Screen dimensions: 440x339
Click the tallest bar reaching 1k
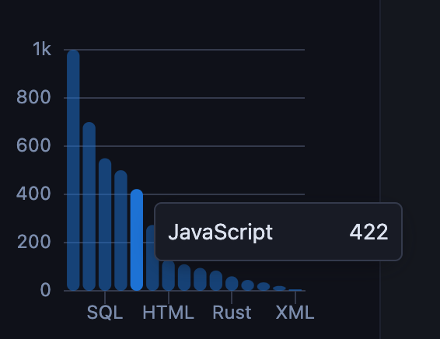point(73,170)
